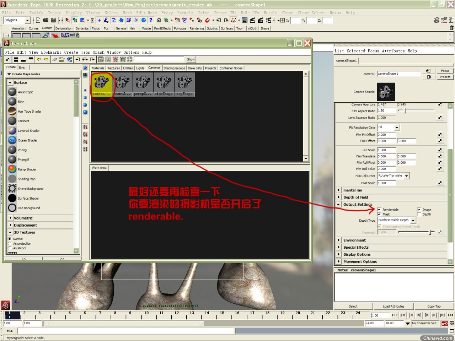Collapse the Output Settings section
455x341 pixels.
pos(339,204)
